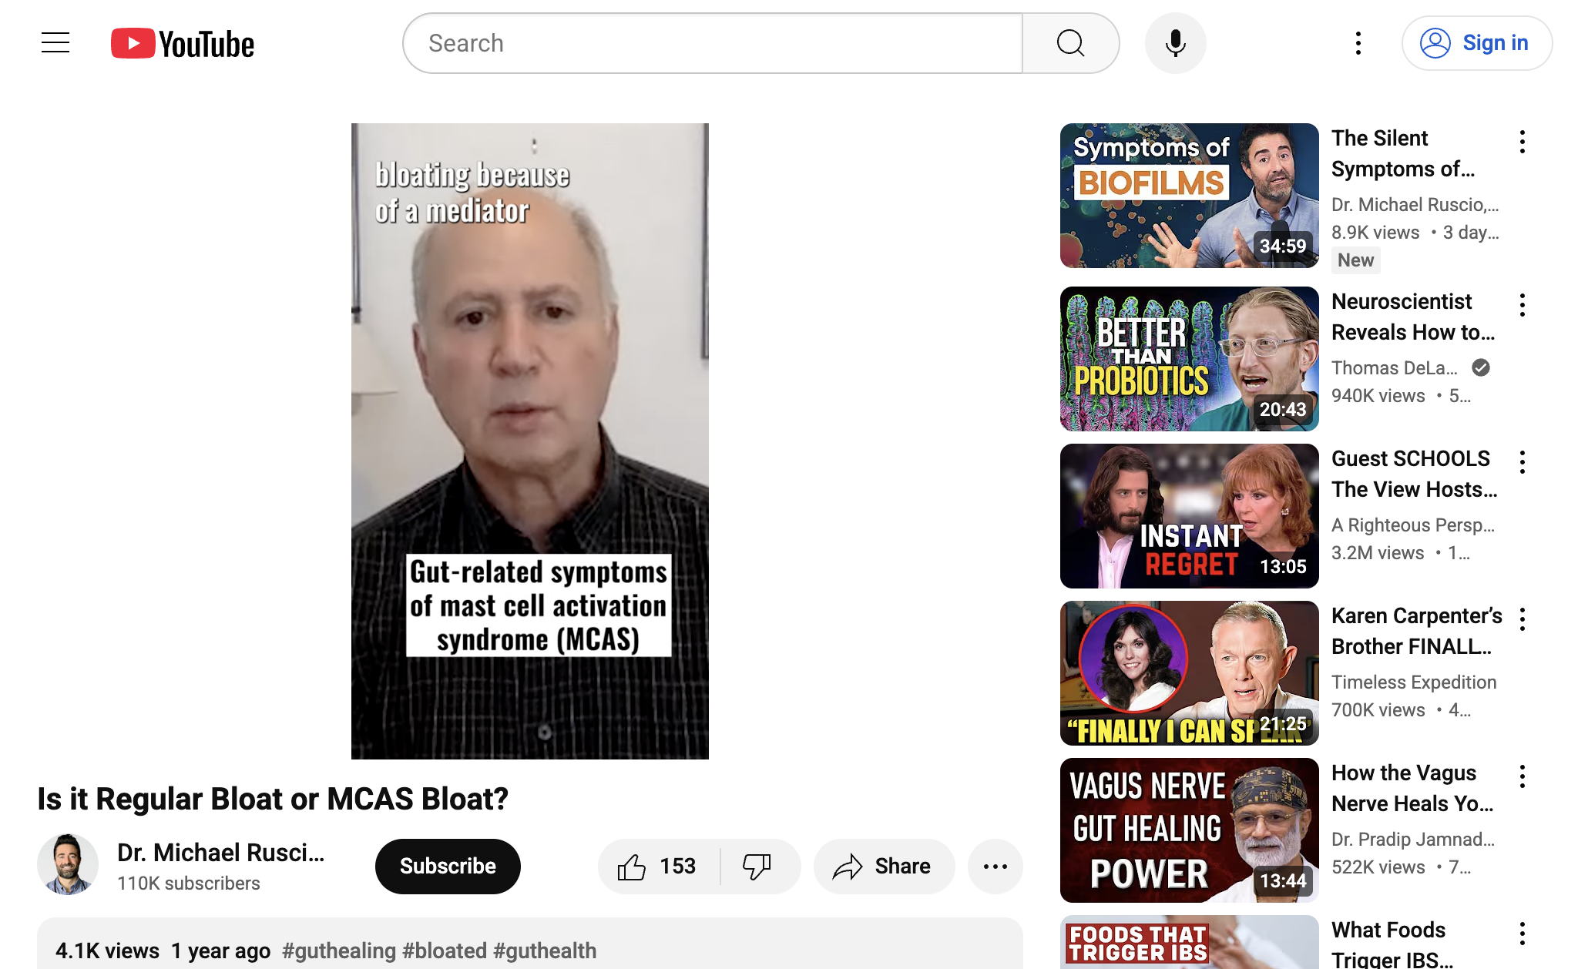Viewport: 1578px width, 969px height.
Task: Open 'The Silent Symptoms of…' title
Action: coord(1403,153)
